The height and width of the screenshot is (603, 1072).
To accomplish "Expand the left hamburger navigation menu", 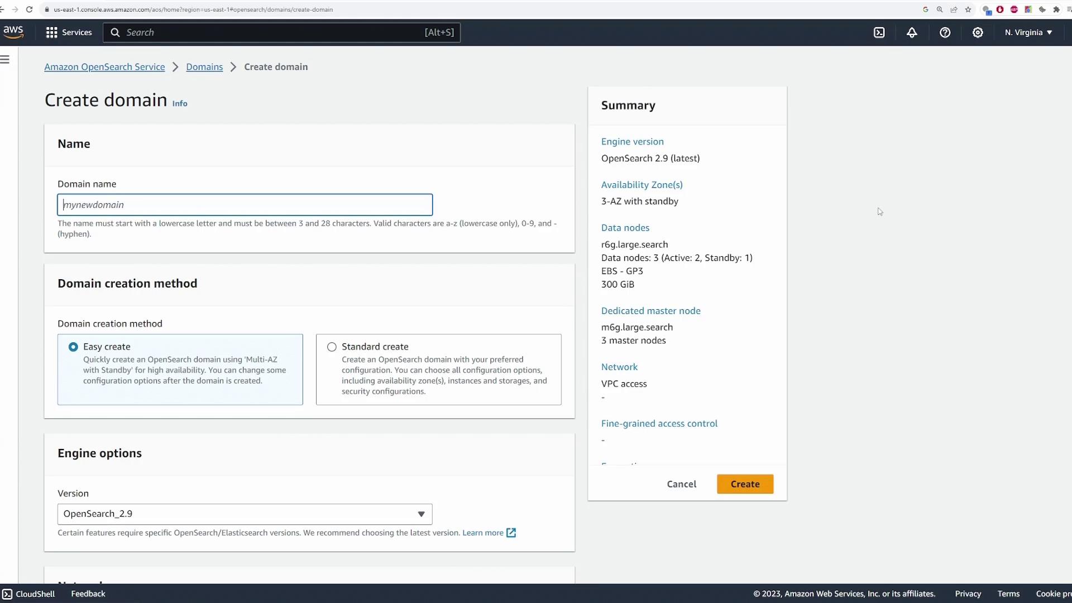I will click(5, 60).
